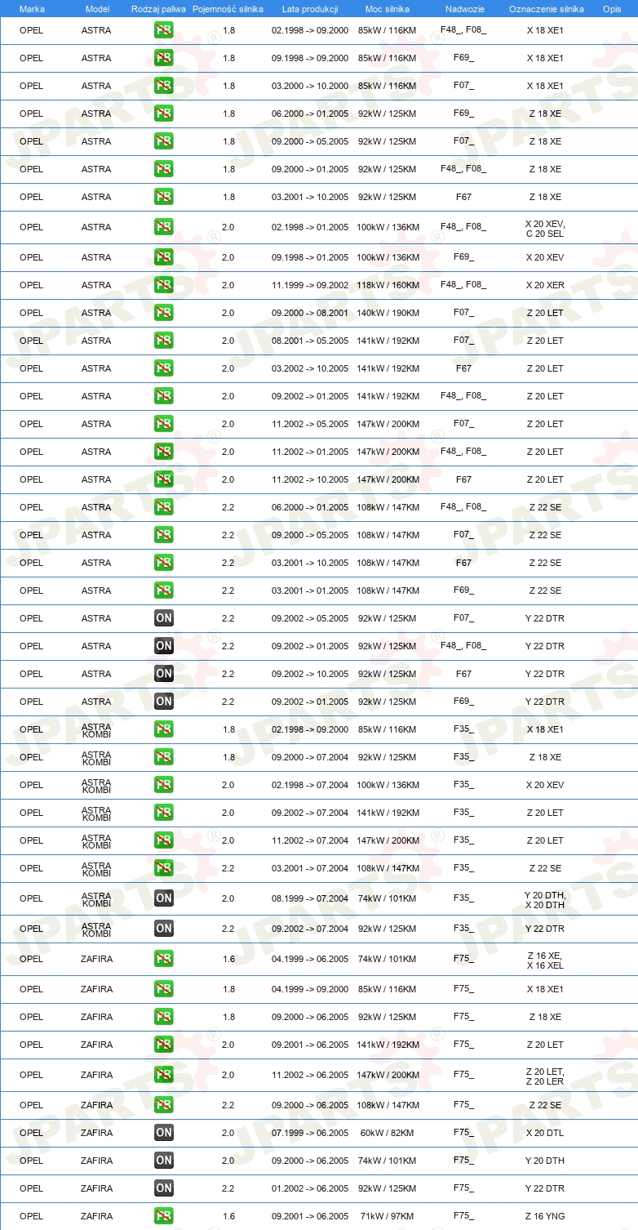Click petrol icon in 11.2002 -> 05.2005 row
The width and height of the screenshot is (638, 1230).
tap(163, 424)
